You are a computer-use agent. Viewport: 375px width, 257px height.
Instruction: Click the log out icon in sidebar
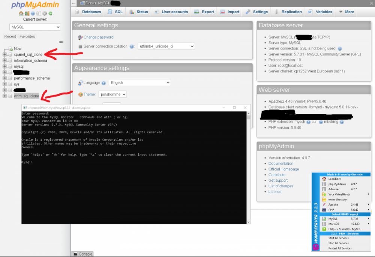pos(27,13)
